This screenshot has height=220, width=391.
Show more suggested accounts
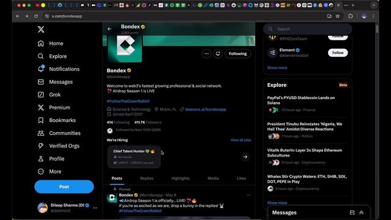pos(277,68)
